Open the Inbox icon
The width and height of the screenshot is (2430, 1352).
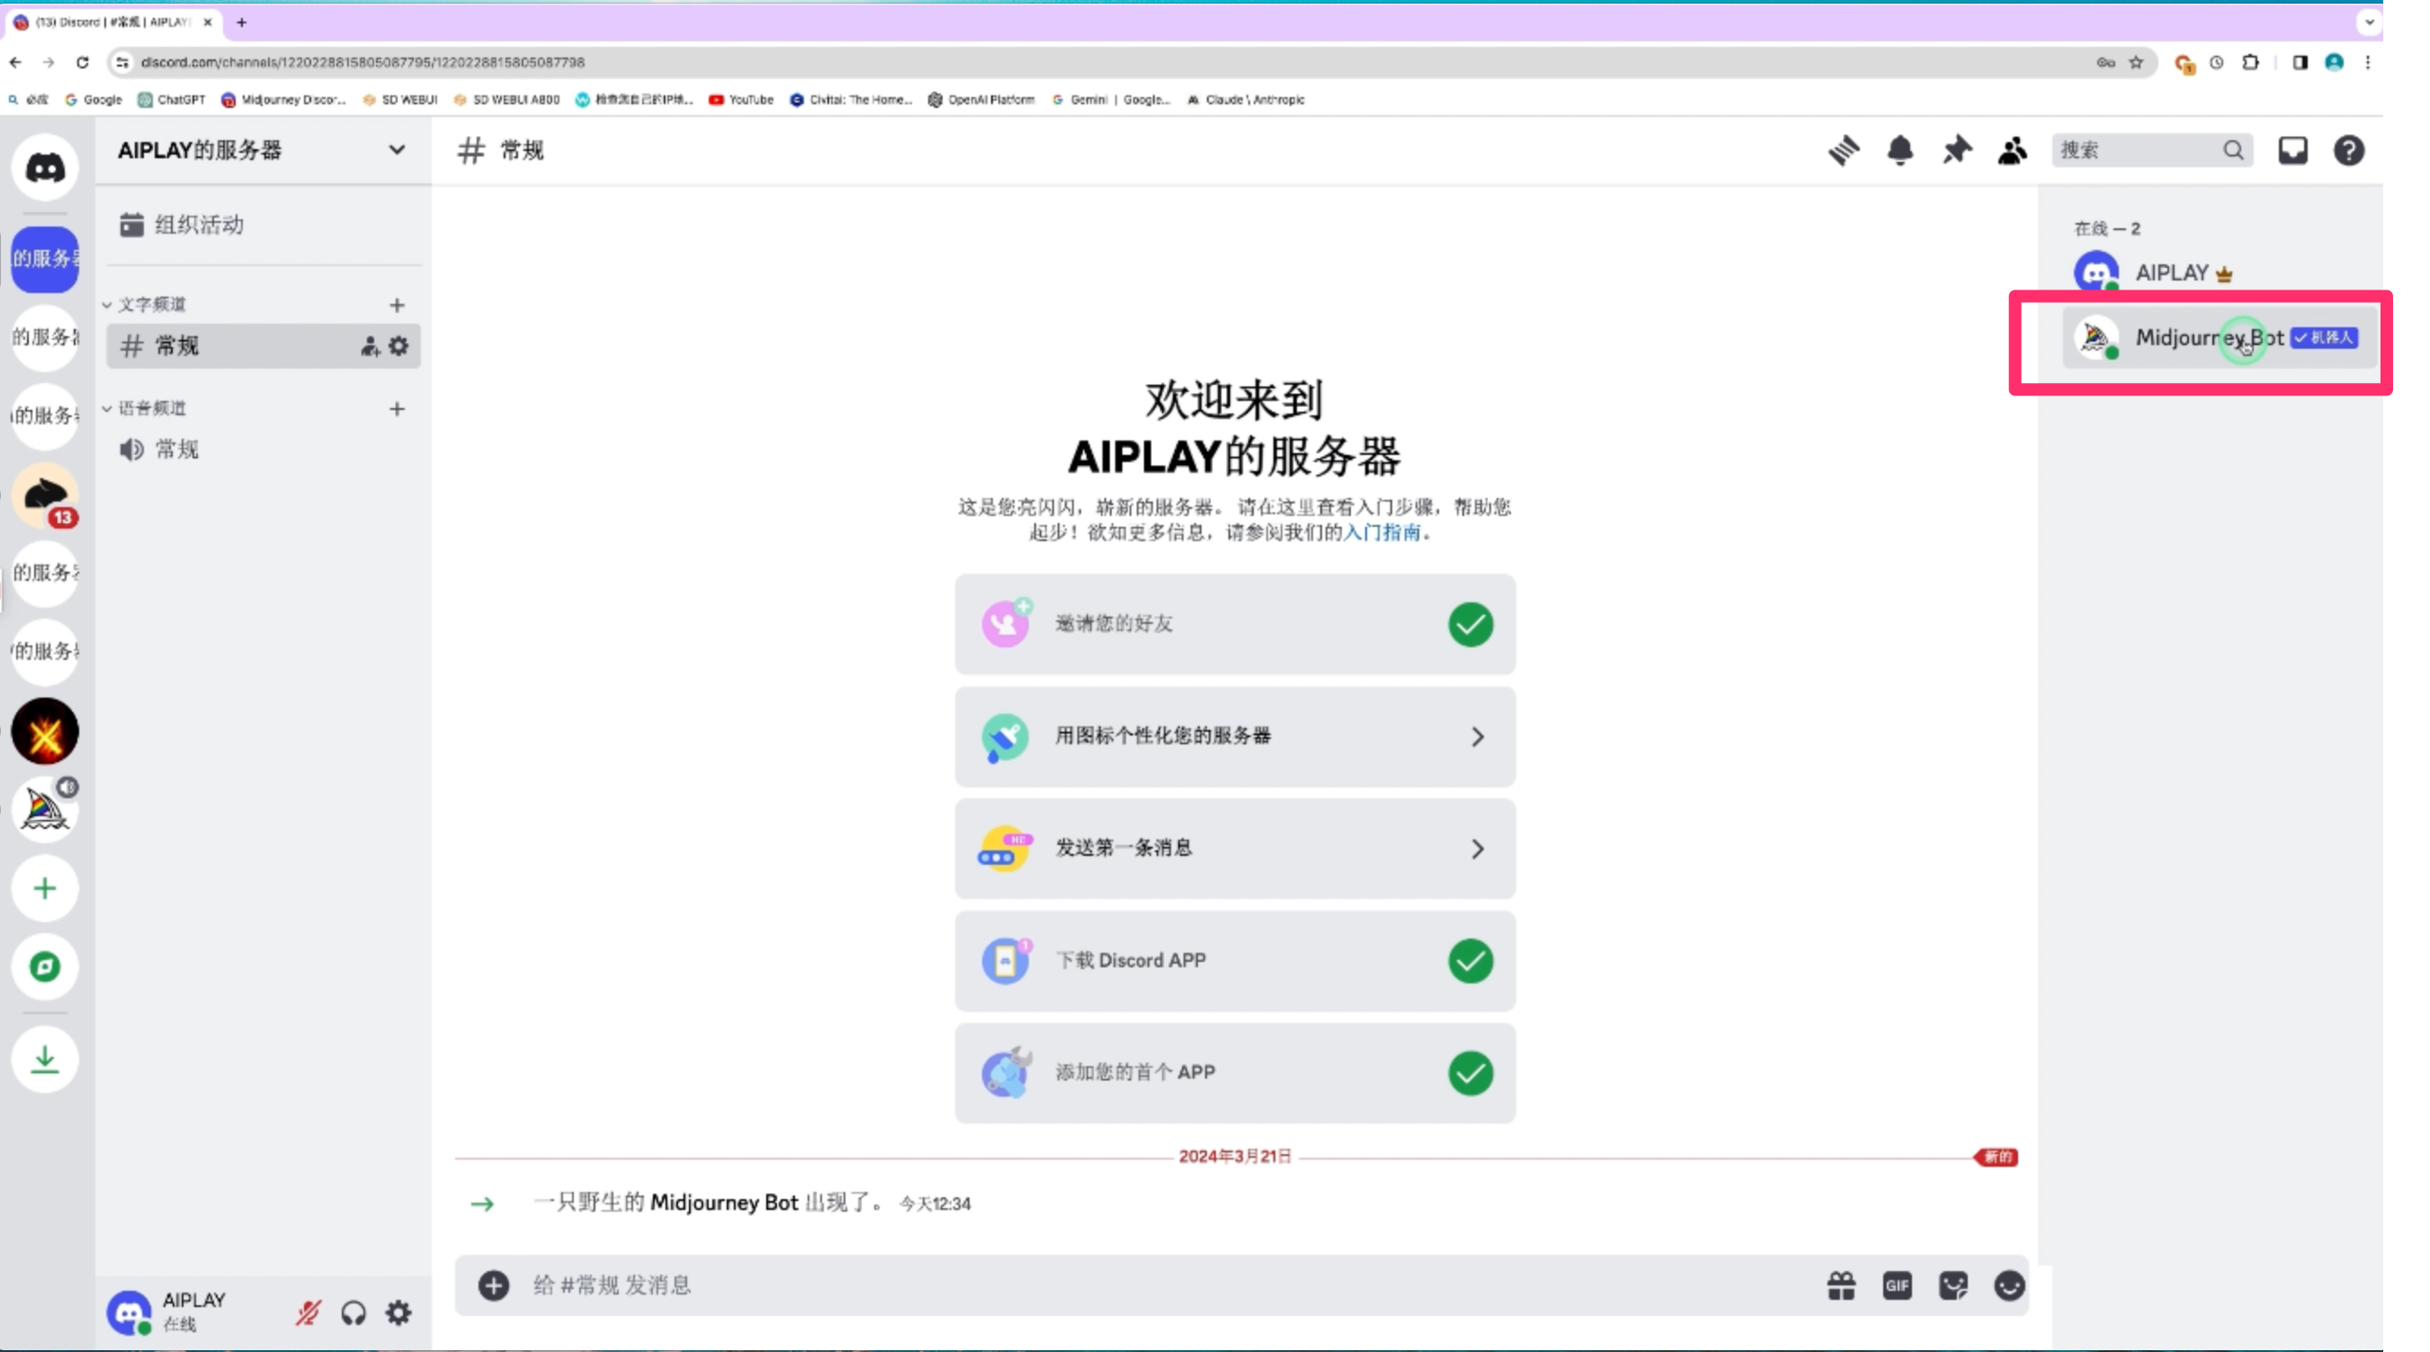(x=2292, y=150)
